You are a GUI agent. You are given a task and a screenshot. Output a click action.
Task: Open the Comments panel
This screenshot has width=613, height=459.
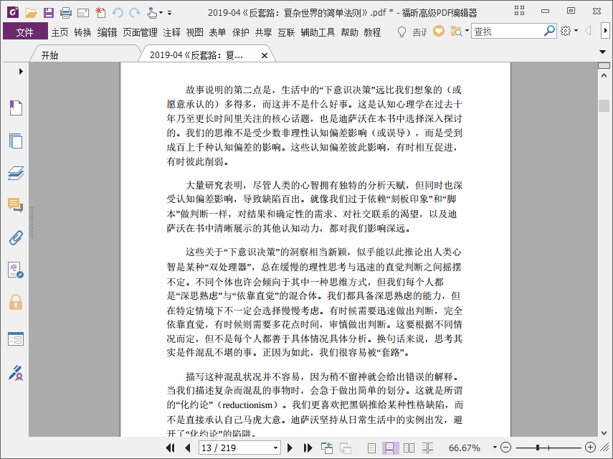click(x=16, y=205)
